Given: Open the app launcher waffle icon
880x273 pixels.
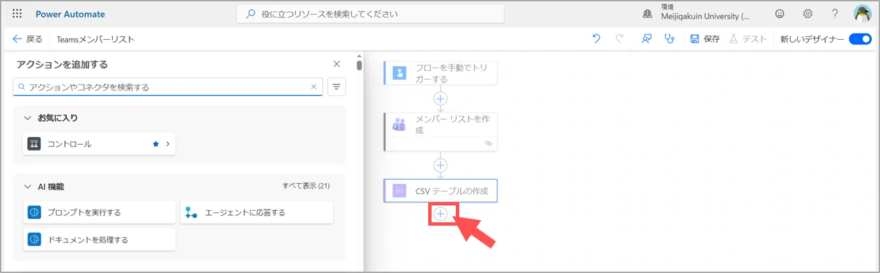Looking at the screenshot, I should pyautogui.click(x=17, y=14).
